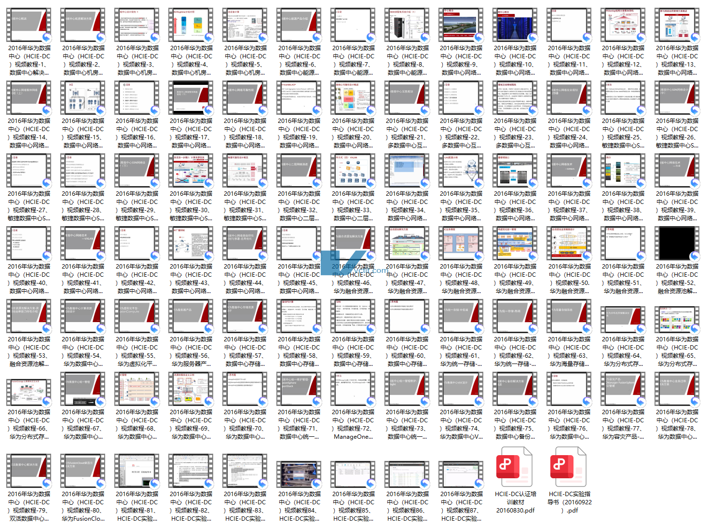Select the 视频教程-23 video file icon

515,98
